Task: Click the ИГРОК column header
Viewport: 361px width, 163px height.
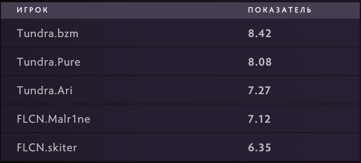Action: click(32, 10)
